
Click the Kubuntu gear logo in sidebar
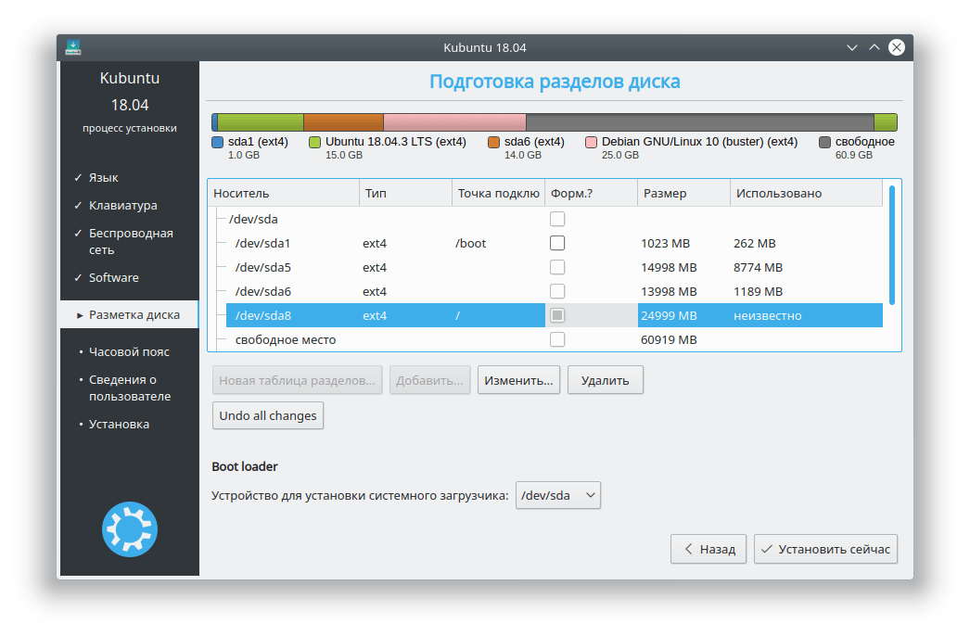(130, 529)
